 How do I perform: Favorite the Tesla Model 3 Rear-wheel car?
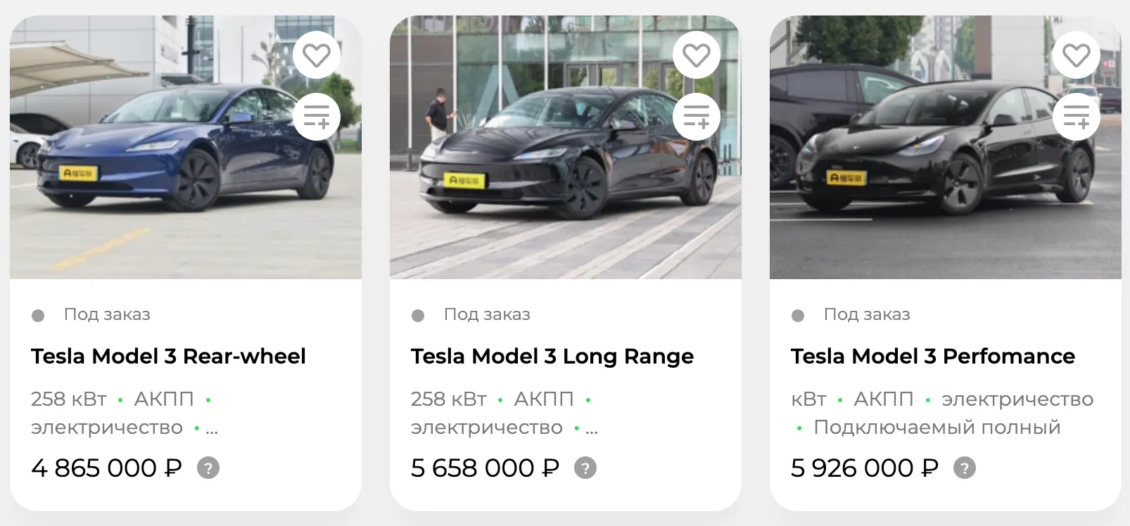pos(317,56)
